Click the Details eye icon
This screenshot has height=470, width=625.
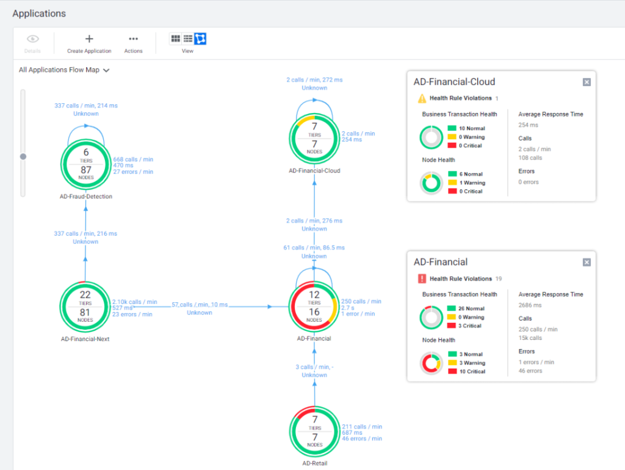[x=32, y=39]
